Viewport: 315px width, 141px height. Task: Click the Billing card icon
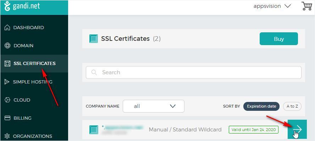[x=7, y=118]
